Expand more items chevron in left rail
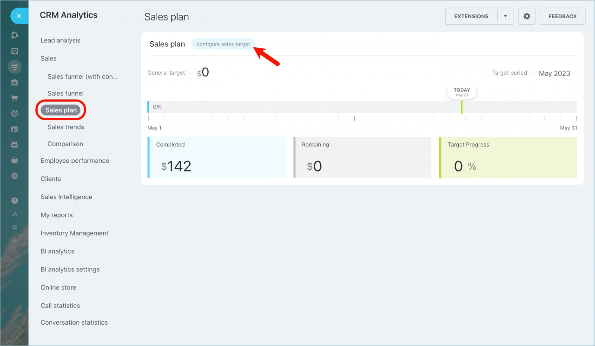Viewport: 595px width, 346px height. (x=14, y=176)
